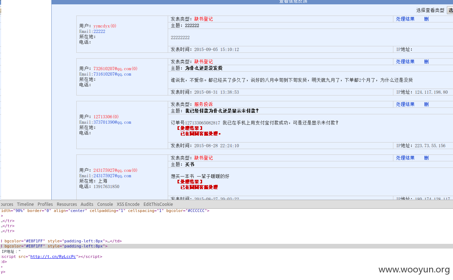Click the message body 22222222

[x=180, y=38]
